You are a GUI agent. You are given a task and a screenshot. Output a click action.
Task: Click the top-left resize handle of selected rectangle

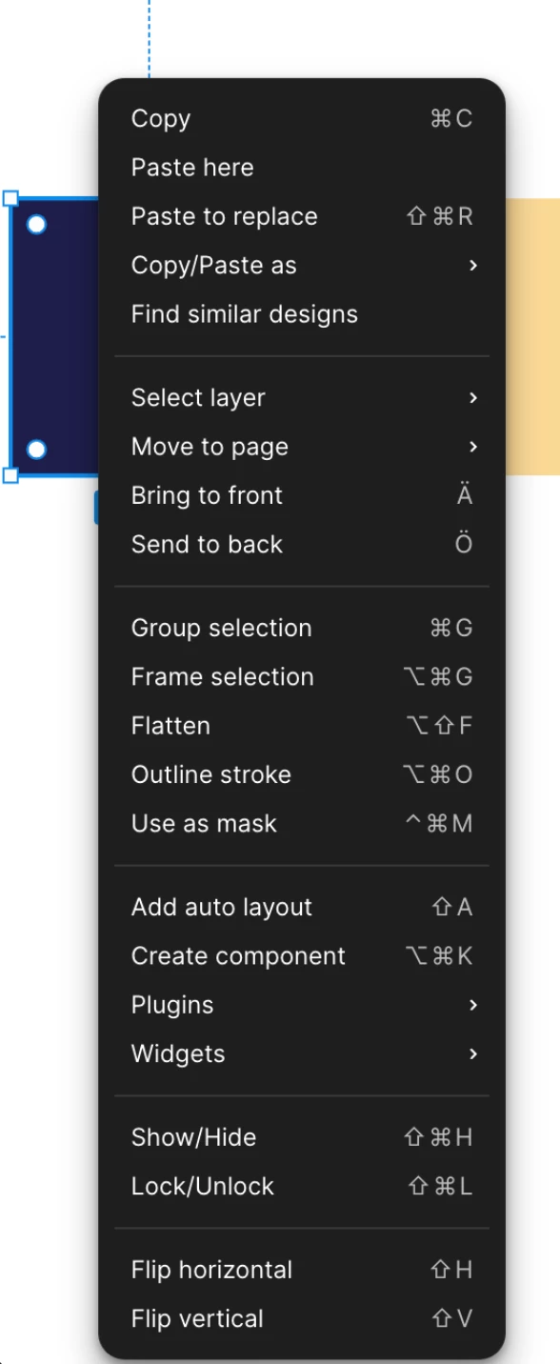11,198
